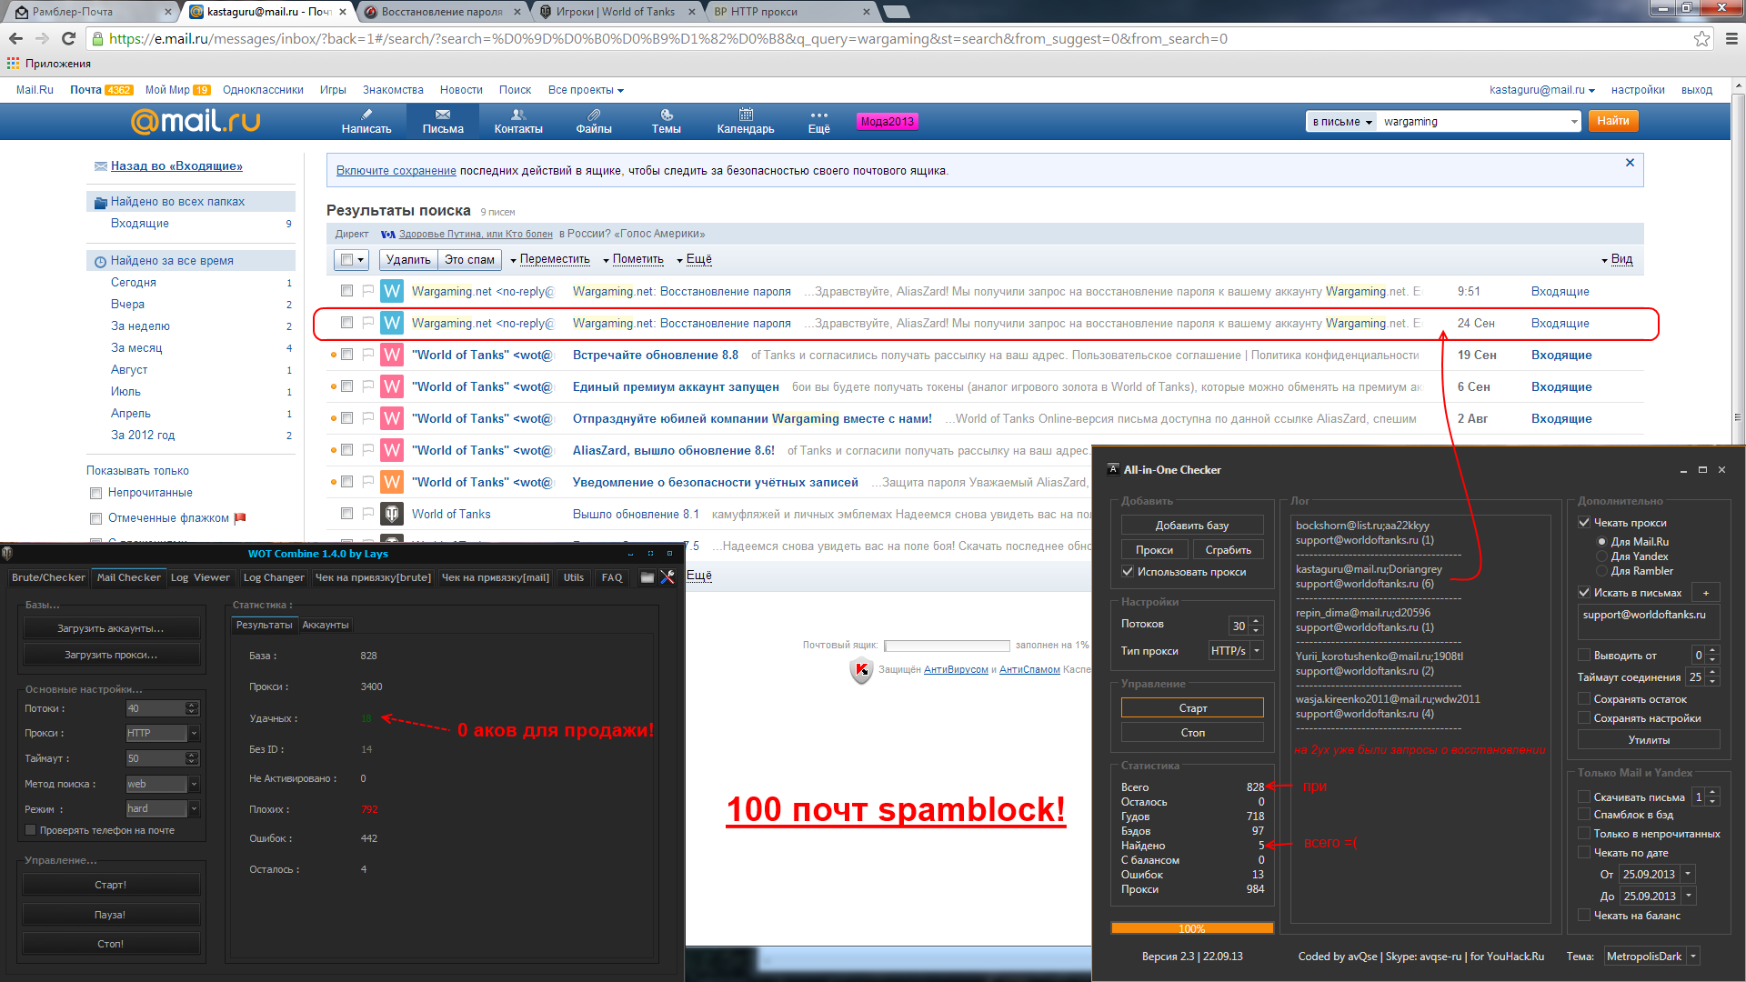Open the Календарь calendar icon
Viewport: 1746px width, 982px height.
[x=745, y=115]
